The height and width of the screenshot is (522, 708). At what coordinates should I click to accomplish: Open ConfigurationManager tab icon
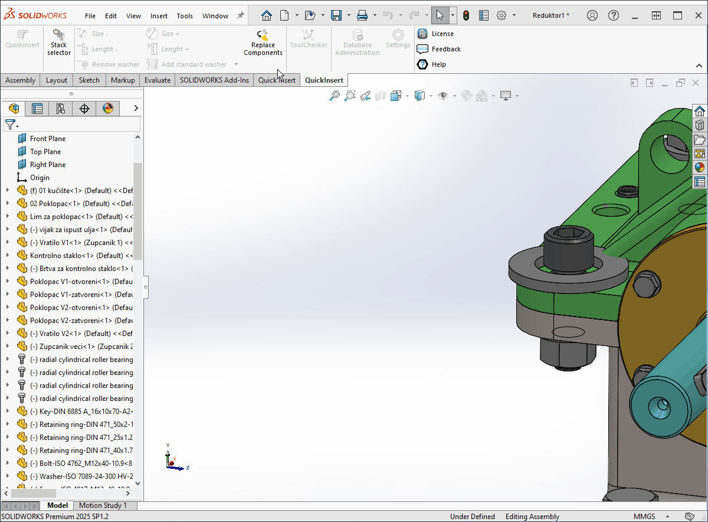(x=61, y=108)
